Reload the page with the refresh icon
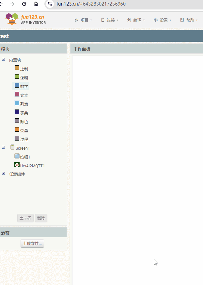This screenshot has width=203, height=285. click(x=24, y=4)
